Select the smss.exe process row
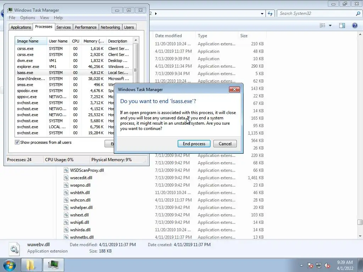Screen dimensions: 363x272 [65, 85]
